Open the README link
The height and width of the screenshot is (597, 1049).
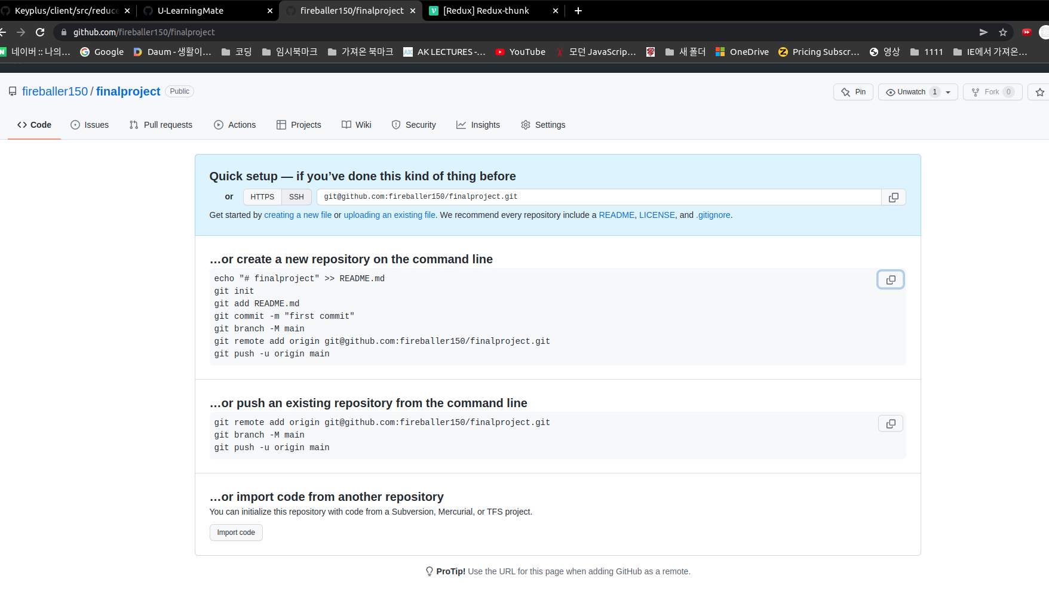(x=616, y=215)
